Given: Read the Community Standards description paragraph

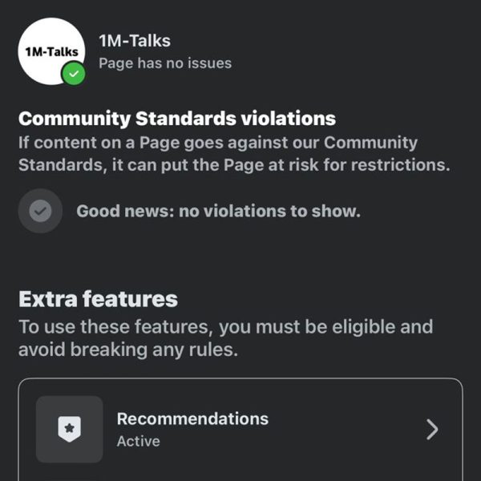Looking at the screenshot, I should (234, 154).
